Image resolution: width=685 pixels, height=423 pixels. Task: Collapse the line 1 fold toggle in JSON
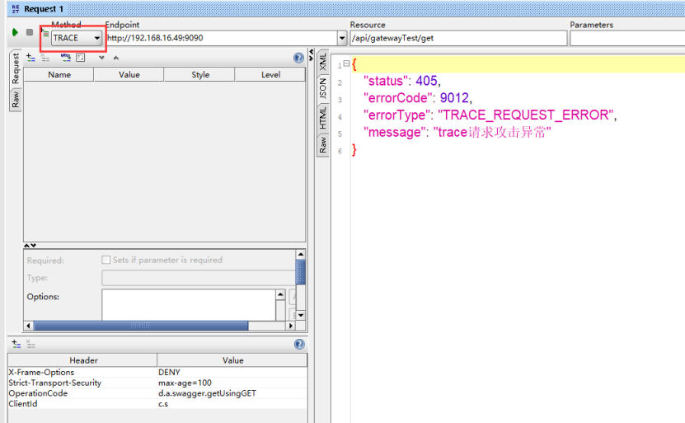(346, 64)
